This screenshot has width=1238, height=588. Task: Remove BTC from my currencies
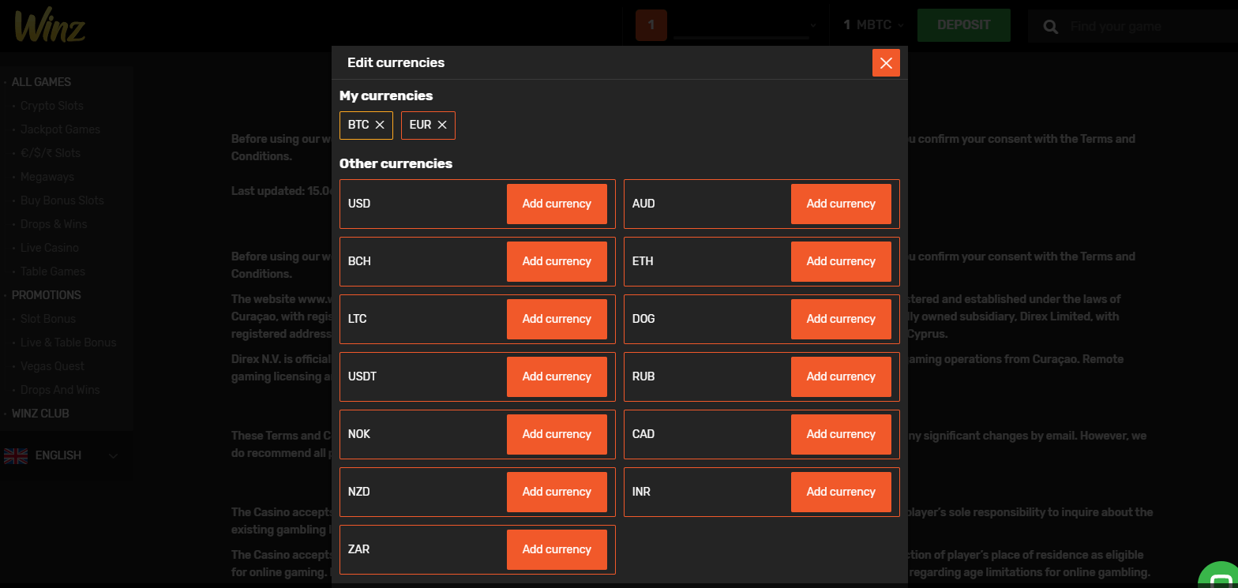click(380, 125)
